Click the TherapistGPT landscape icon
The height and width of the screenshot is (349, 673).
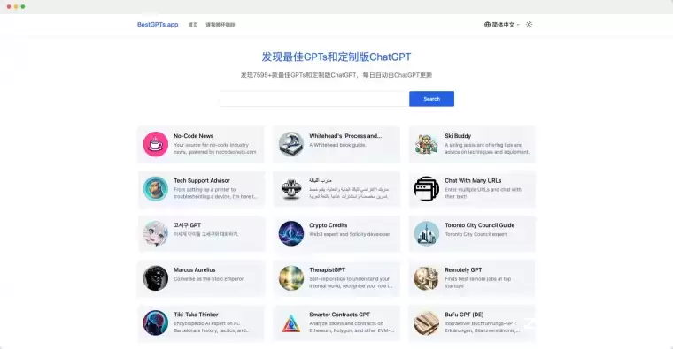(x=291, y=278)
